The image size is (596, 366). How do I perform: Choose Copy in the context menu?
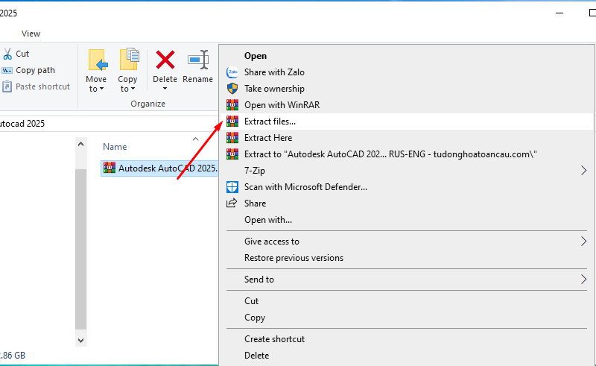406,318
